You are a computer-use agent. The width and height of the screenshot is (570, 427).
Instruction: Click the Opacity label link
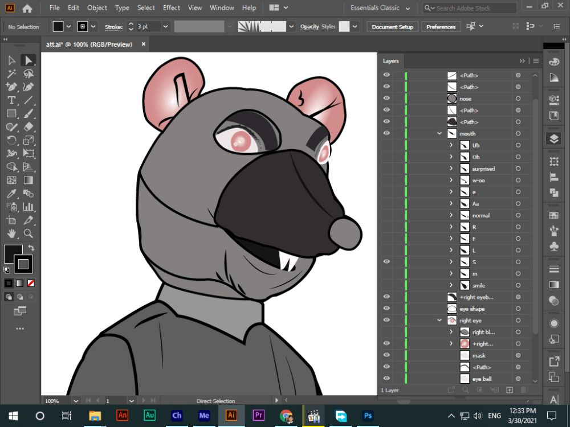point(310,27)
